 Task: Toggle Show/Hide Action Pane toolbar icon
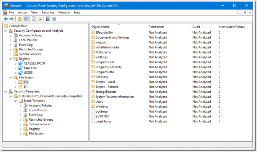click(x=54, y=19)
